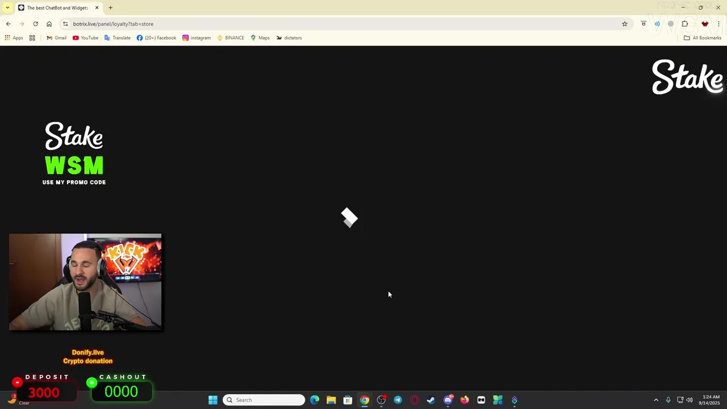The height and width of the screenshot is (409, 727).
Task: Open the browser home page icon
Action: [x=49, y=24]
